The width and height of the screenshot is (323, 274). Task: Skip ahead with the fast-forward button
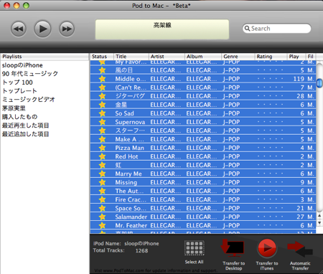tap(67, 29)
